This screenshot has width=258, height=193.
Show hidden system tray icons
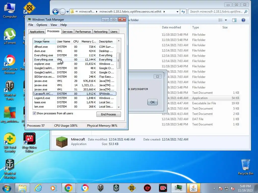coord(214,188)
